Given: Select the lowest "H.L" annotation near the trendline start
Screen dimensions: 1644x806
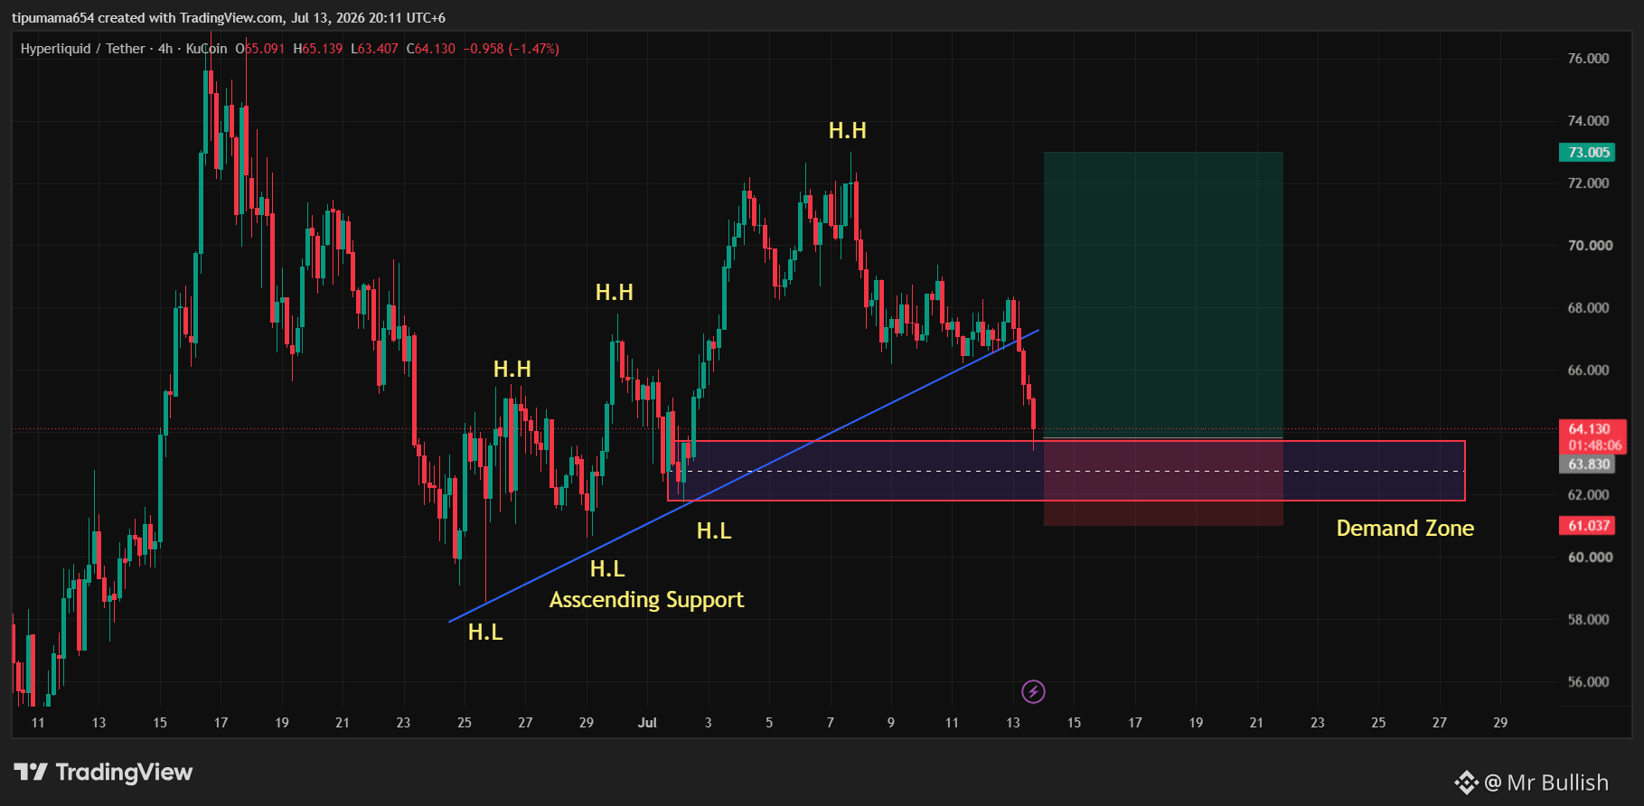Looking at the screenshot, I should [485, 633].
